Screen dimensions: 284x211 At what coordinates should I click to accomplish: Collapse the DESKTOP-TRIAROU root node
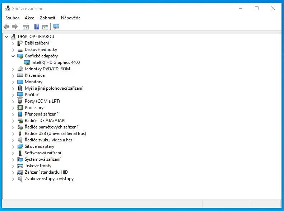6,37
